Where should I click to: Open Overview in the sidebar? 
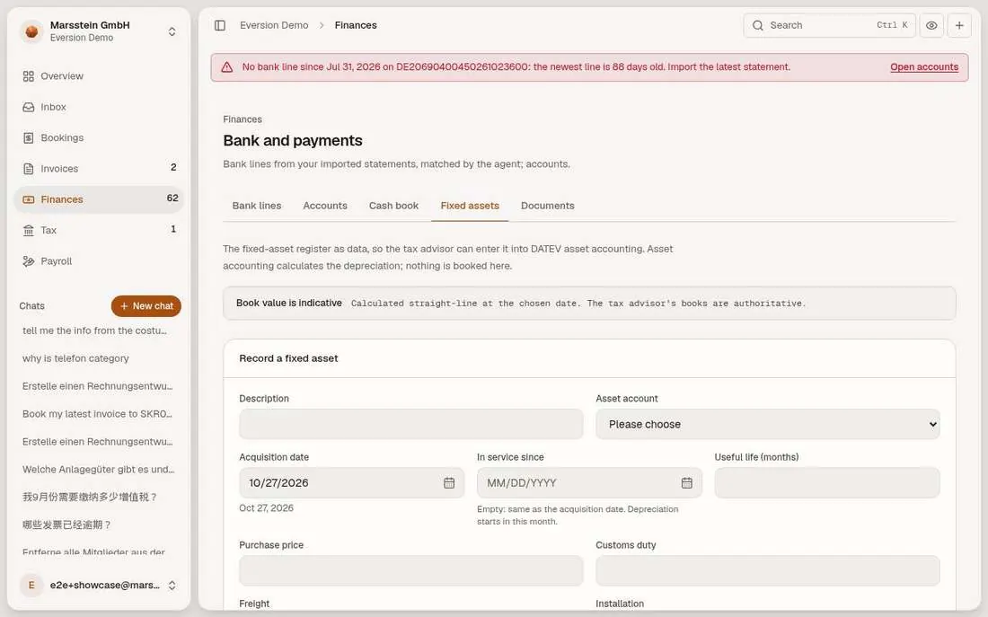(99, 76)
